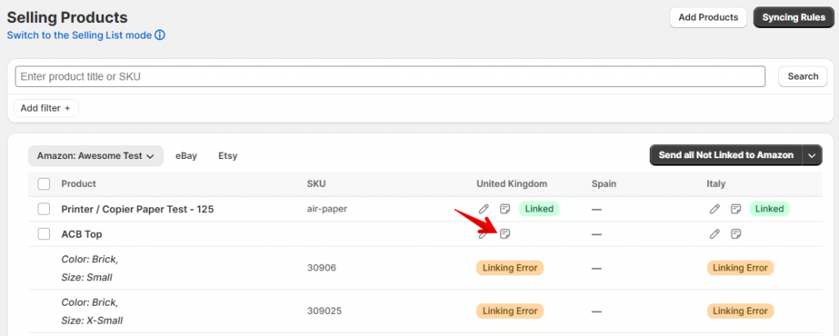Open the arrow next to Send all Not Linked

click(x=812, y=156)
